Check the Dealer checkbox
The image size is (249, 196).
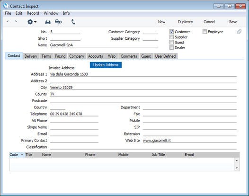[171, 47]
